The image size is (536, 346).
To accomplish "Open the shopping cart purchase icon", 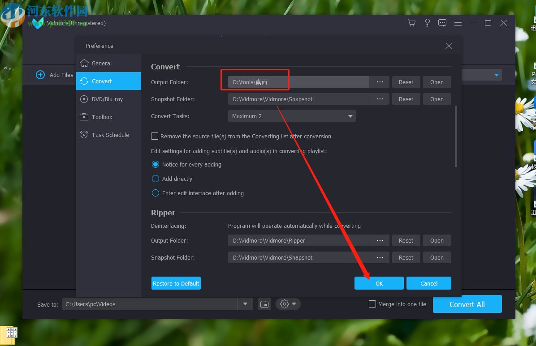I will [x=411, y=23].
